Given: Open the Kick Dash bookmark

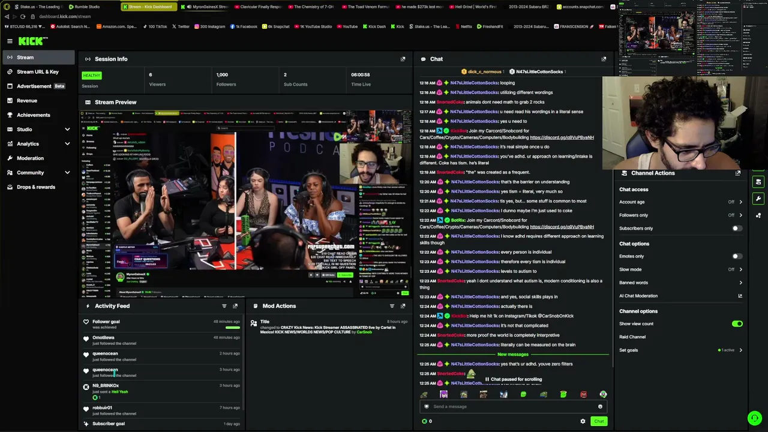Looking at the screenshot, I should click(374, 26).
